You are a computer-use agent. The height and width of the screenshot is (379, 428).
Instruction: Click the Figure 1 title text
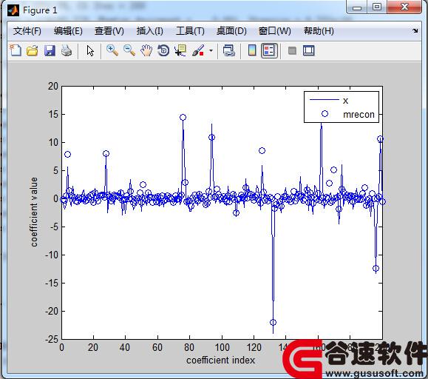coord(40,10)
